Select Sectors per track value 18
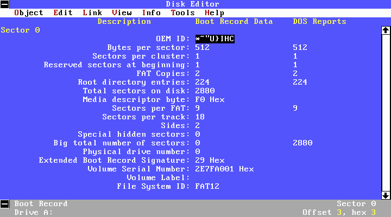This screenshot has width=391, height=217. point(200,117)
